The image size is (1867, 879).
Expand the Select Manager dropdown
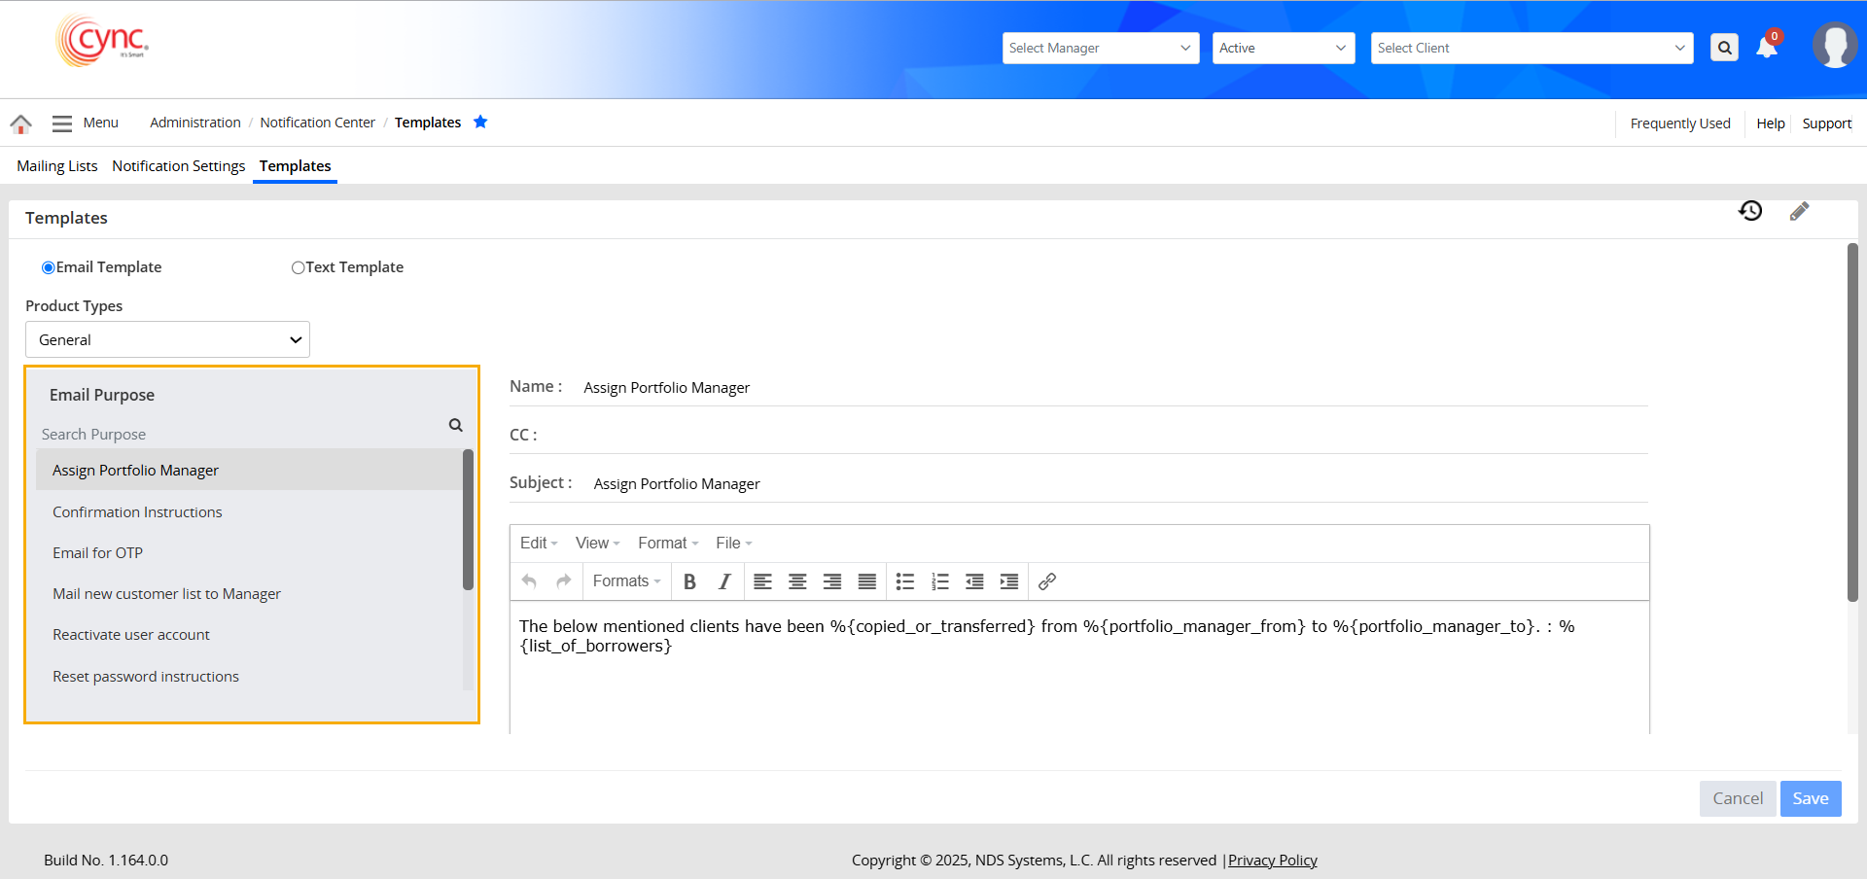coord(1100,48)
